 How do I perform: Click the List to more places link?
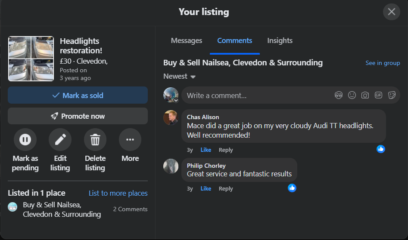coord(118,194)
